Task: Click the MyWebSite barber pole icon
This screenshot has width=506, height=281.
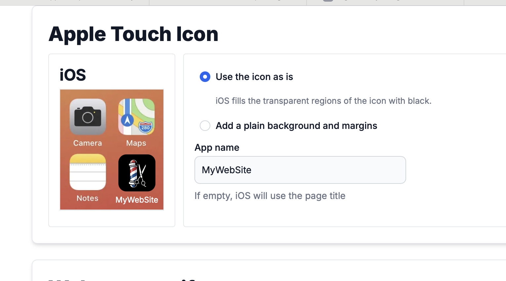Action: [136, 173]
